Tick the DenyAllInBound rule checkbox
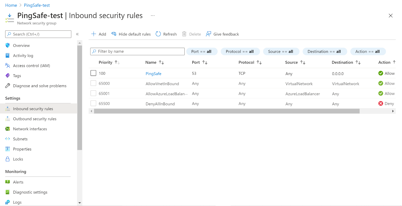The height and width of the screenshot is (206, 402). (x=93, y=103)
